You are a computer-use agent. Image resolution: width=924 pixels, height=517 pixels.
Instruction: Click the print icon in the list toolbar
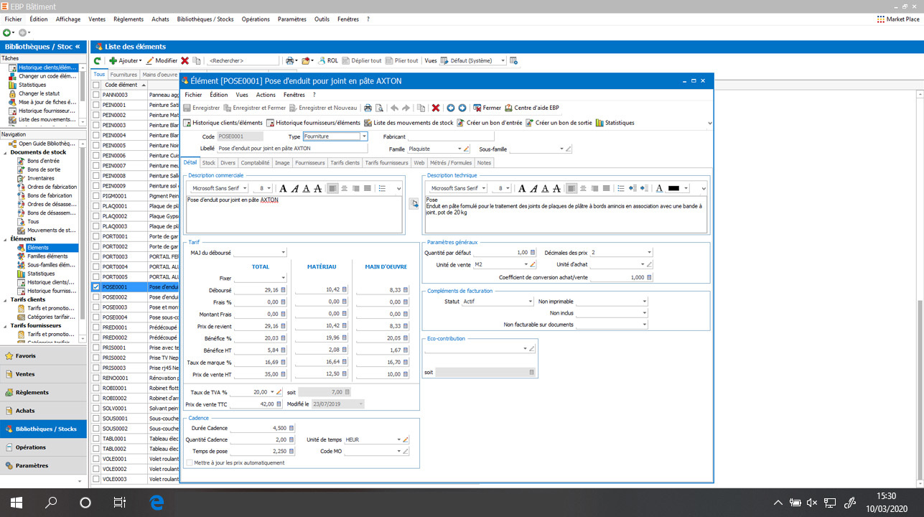coord(291,60)
